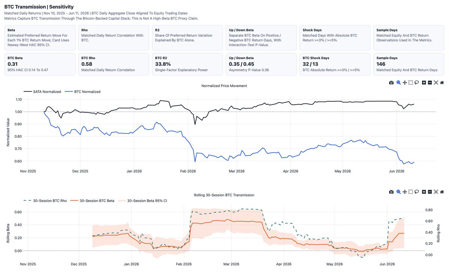
Task: Click 'Asymmetry P-Value 0.36' text
Action: (x=249, y=70)
